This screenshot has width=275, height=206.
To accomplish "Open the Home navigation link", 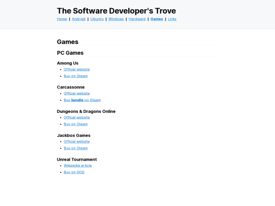I will 62,19.
